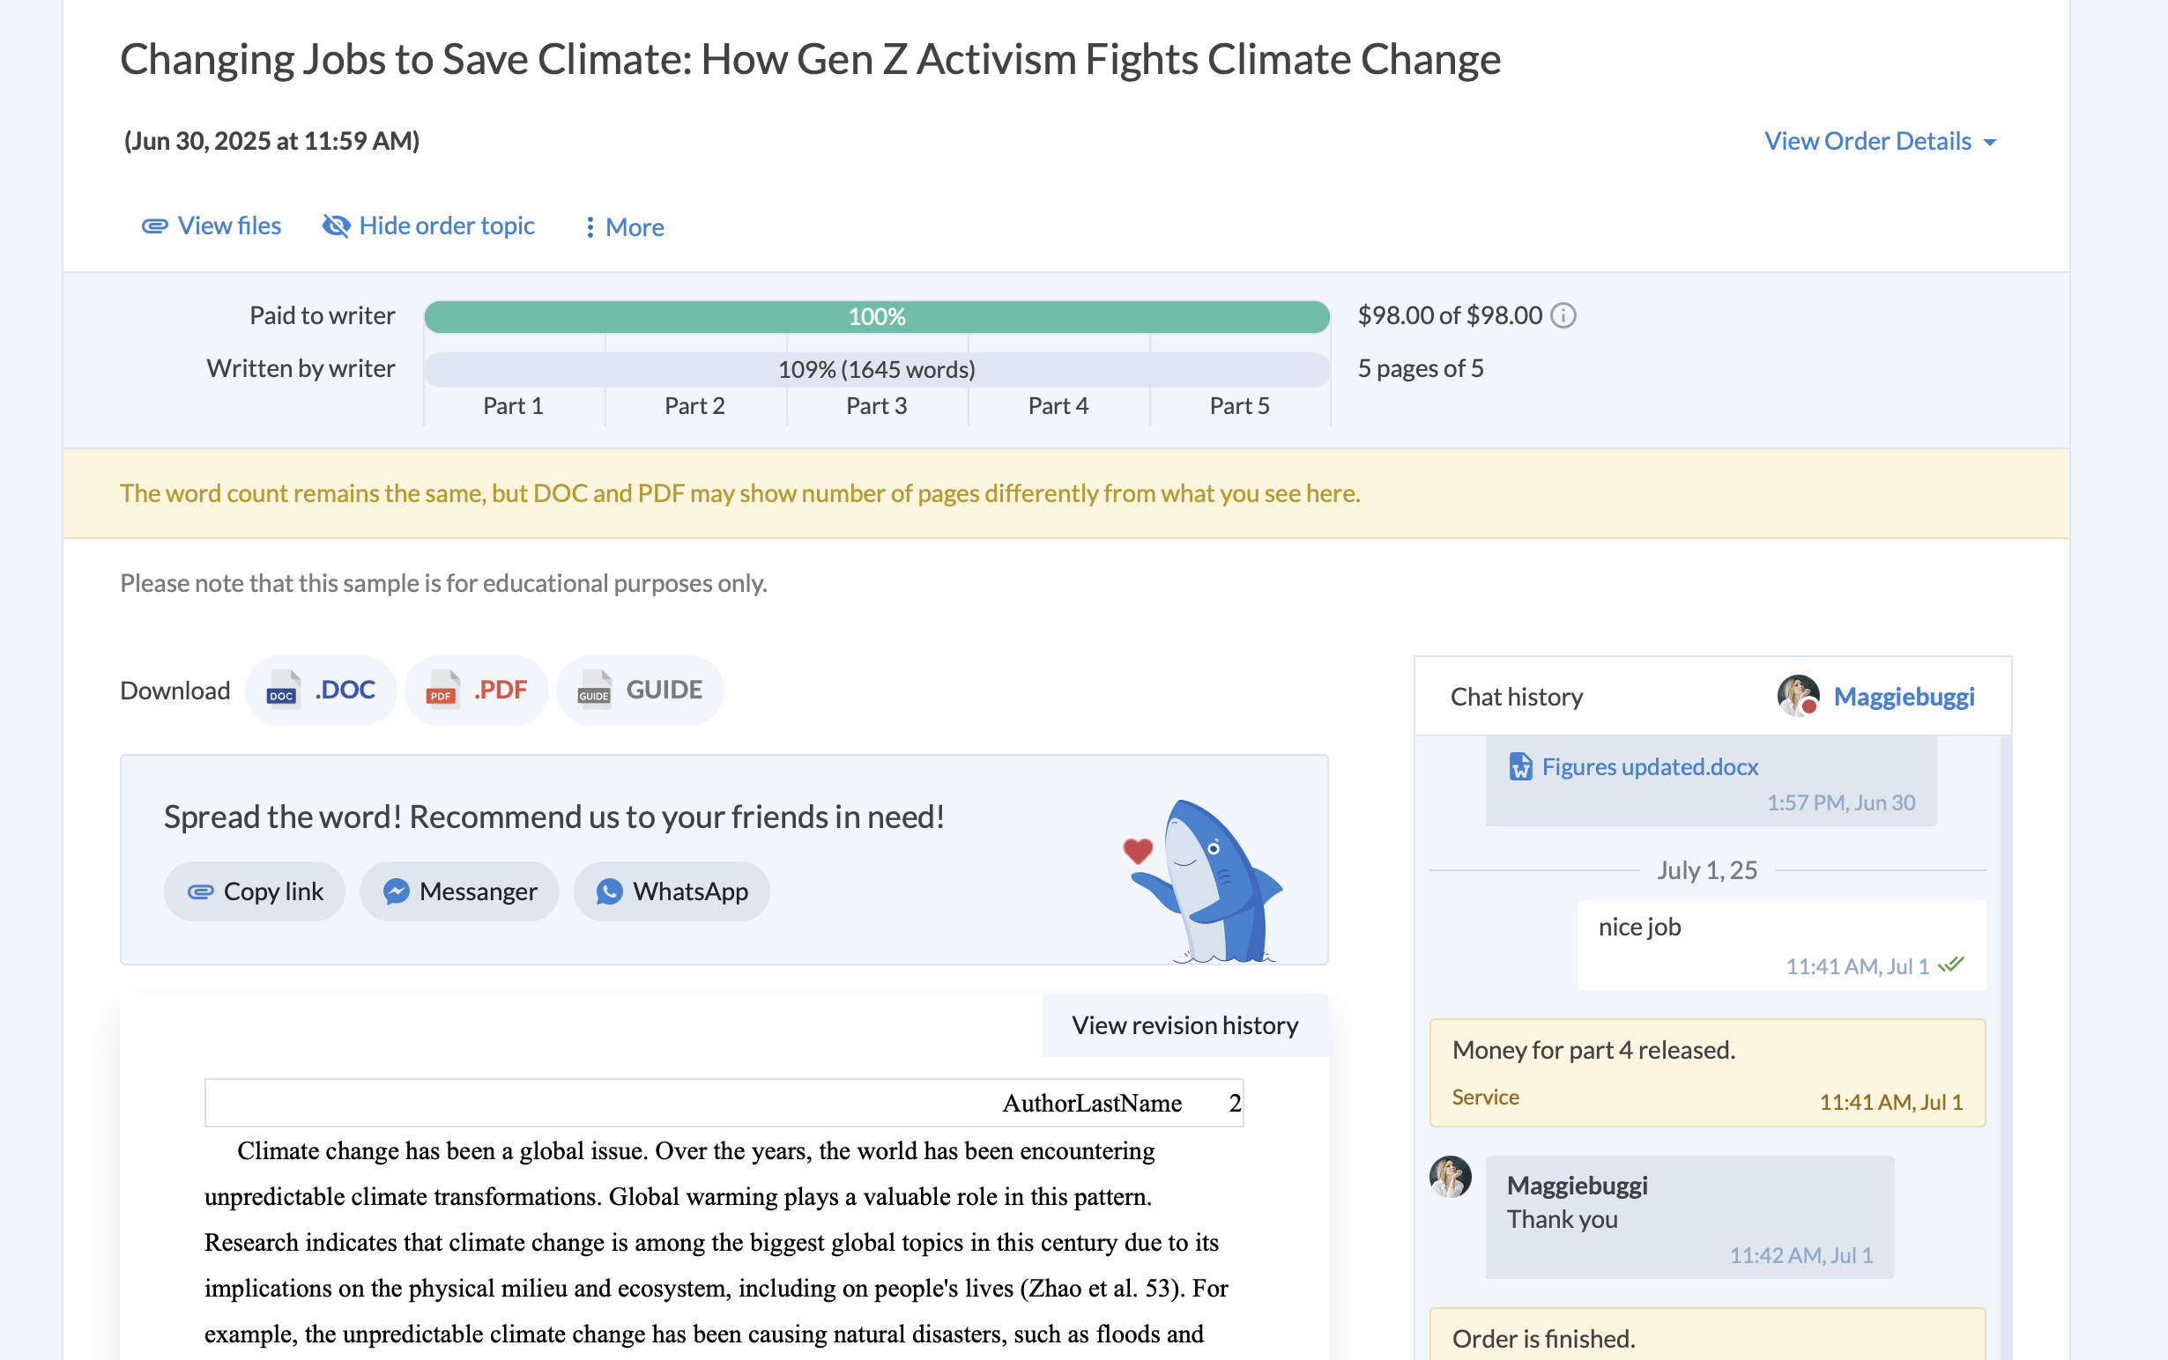Toggle Hide order topic eye icon
The image size is (2168, 1360).
(336, 225)
